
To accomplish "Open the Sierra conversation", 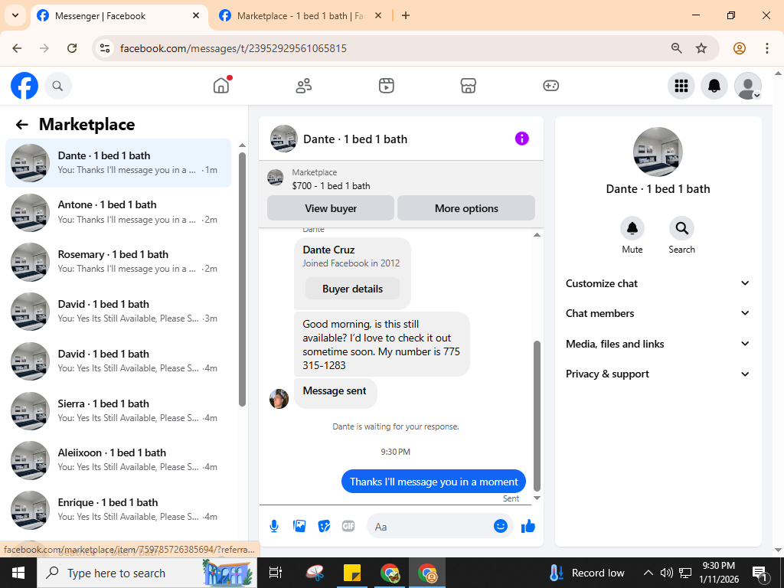I will pos(119,411).
